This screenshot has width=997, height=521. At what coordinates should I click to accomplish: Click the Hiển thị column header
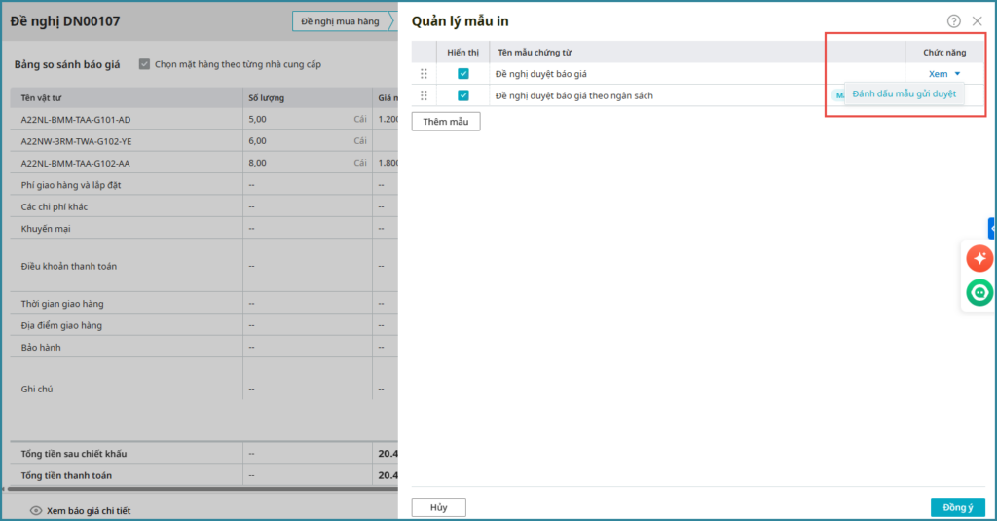(x=462, y=53)
